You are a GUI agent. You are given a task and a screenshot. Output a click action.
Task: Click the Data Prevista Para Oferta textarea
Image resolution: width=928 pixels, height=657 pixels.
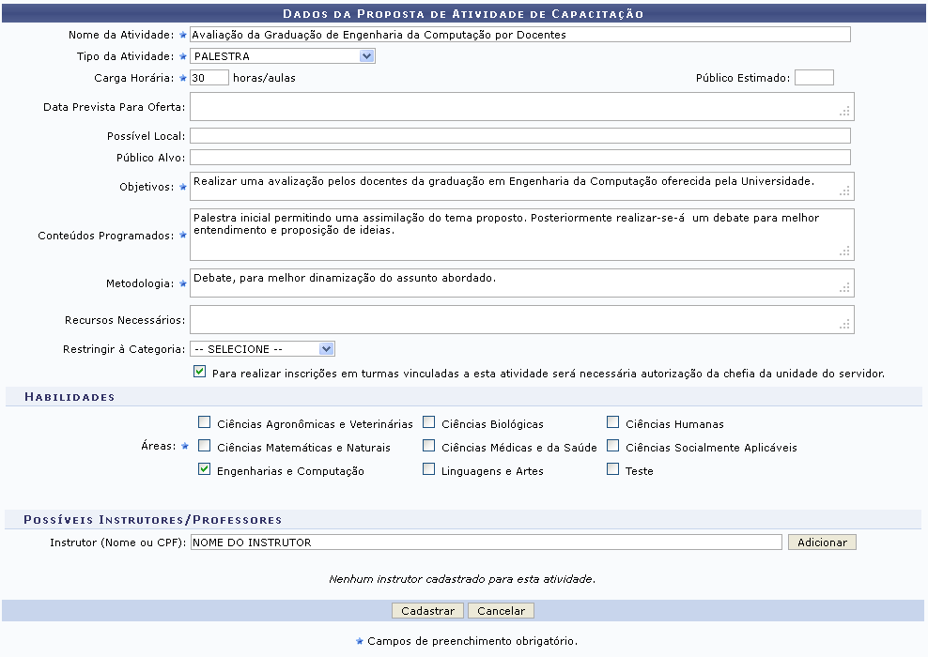coord(519,106)
